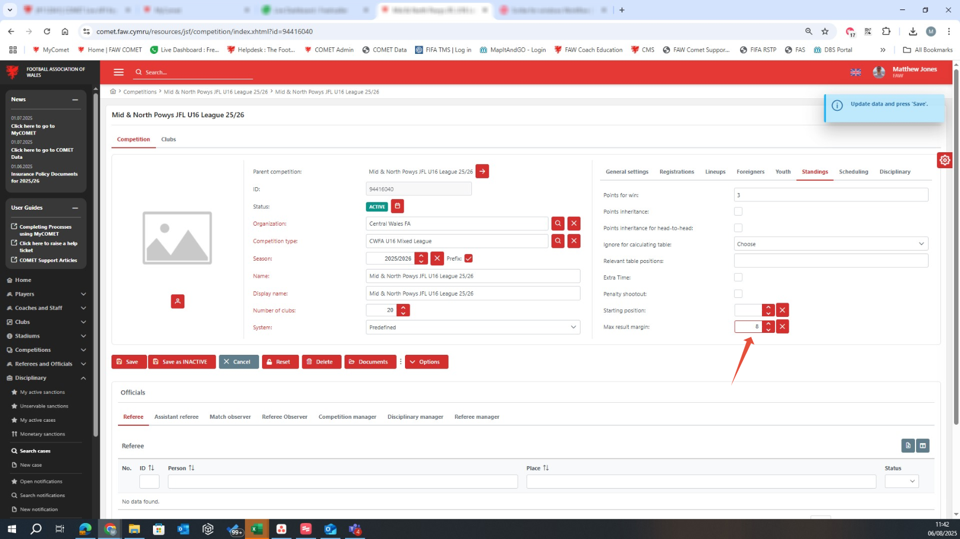Clear the Competition type field

(574, 241)
